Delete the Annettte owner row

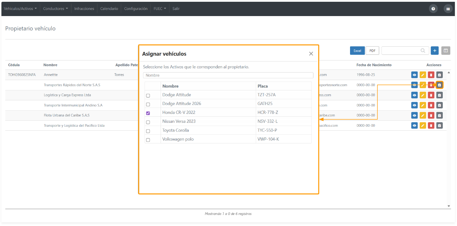click(x=431, y=75)
